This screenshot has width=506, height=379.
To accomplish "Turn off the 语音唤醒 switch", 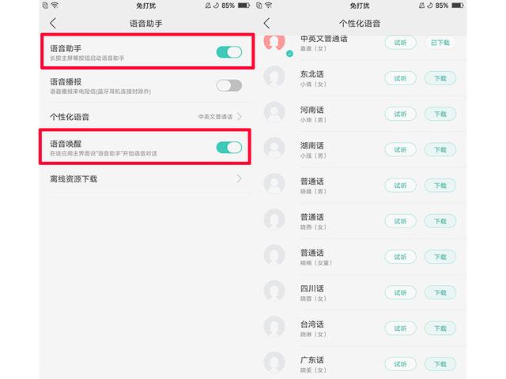I will click(x=229, y=148).
